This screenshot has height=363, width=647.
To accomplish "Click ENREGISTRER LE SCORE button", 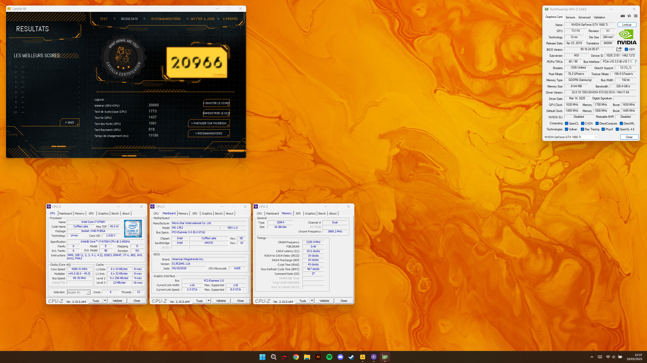I will [x=217, y=113].
